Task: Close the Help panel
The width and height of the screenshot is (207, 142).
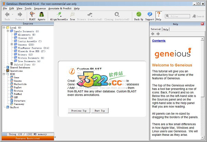Action: (x=202, y=24)
